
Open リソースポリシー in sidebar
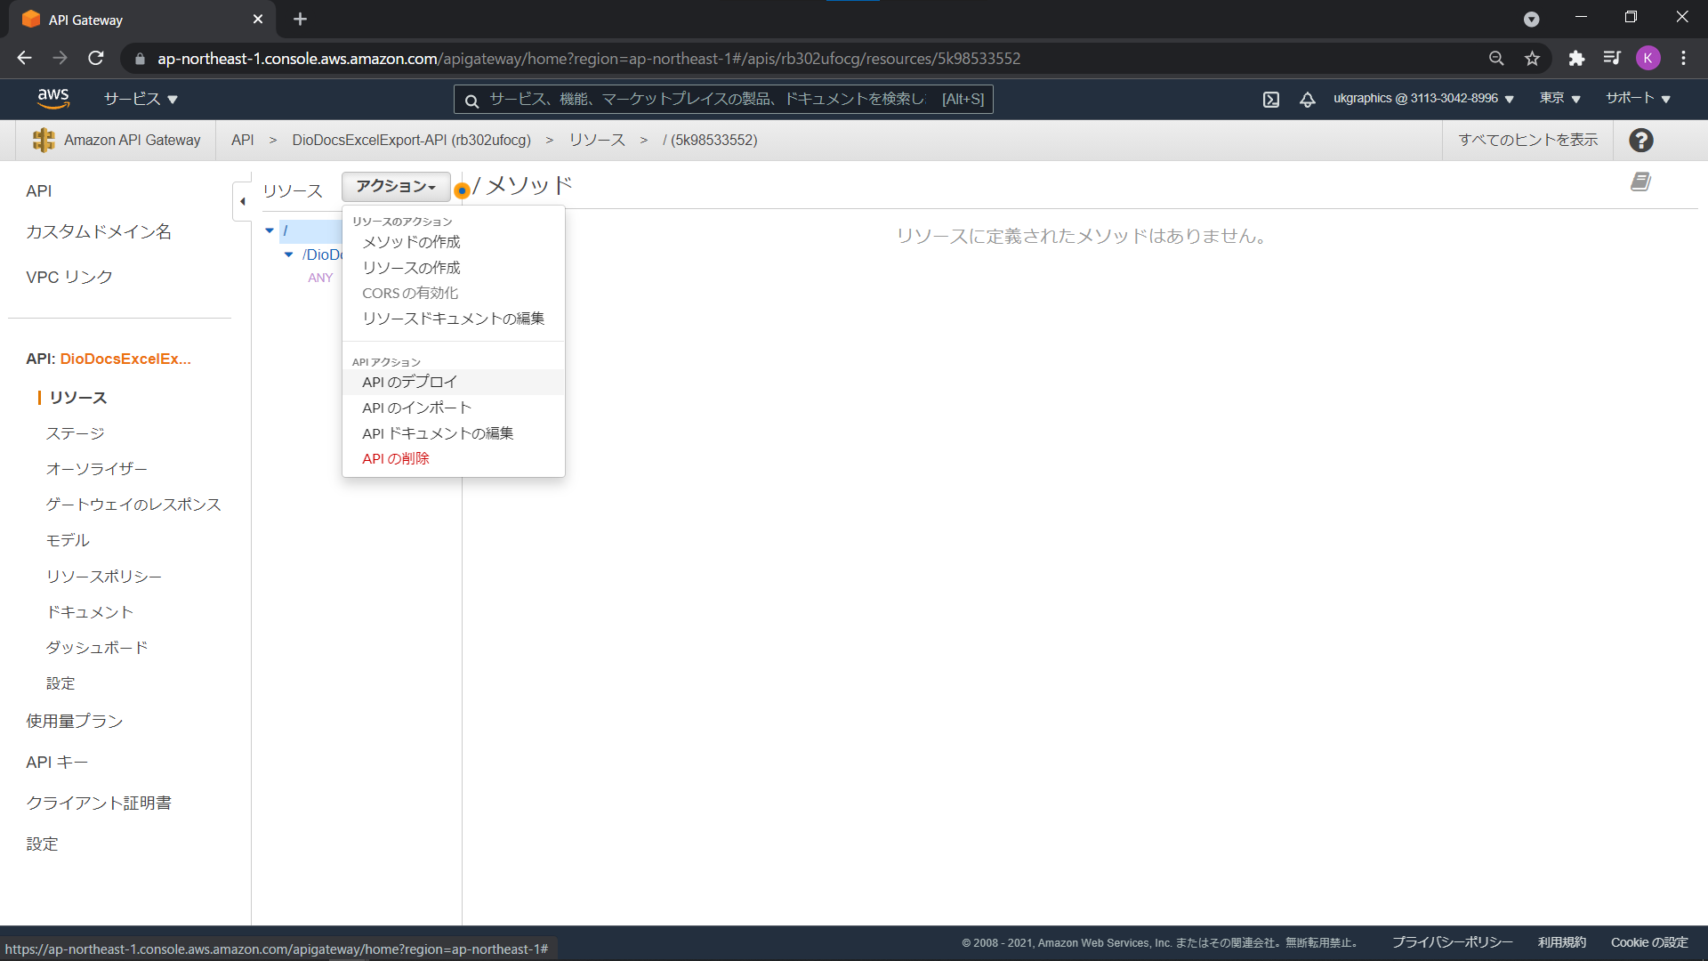pos(104,577)
